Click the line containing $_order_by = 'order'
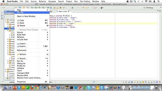The width and height of the screenshot is (162, 91). click(x=103, y=24)
